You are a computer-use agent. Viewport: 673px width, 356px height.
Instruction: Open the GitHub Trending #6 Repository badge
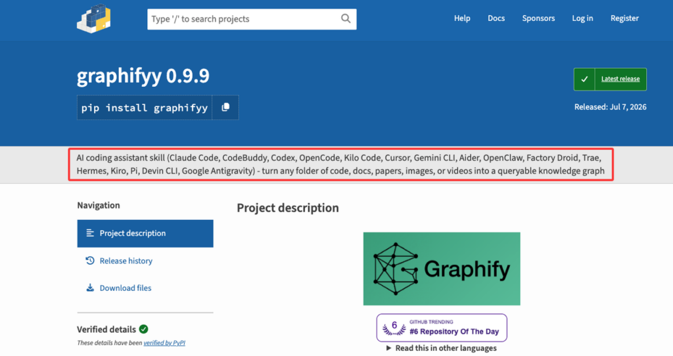(442, 328)
